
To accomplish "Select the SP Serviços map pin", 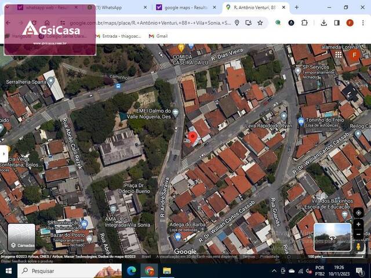I will (298, 71).
